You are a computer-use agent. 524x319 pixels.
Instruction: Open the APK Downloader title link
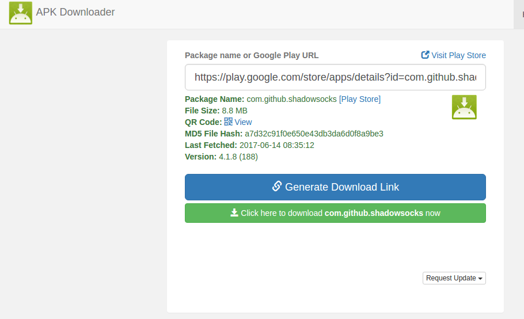[x=75, y=12]
